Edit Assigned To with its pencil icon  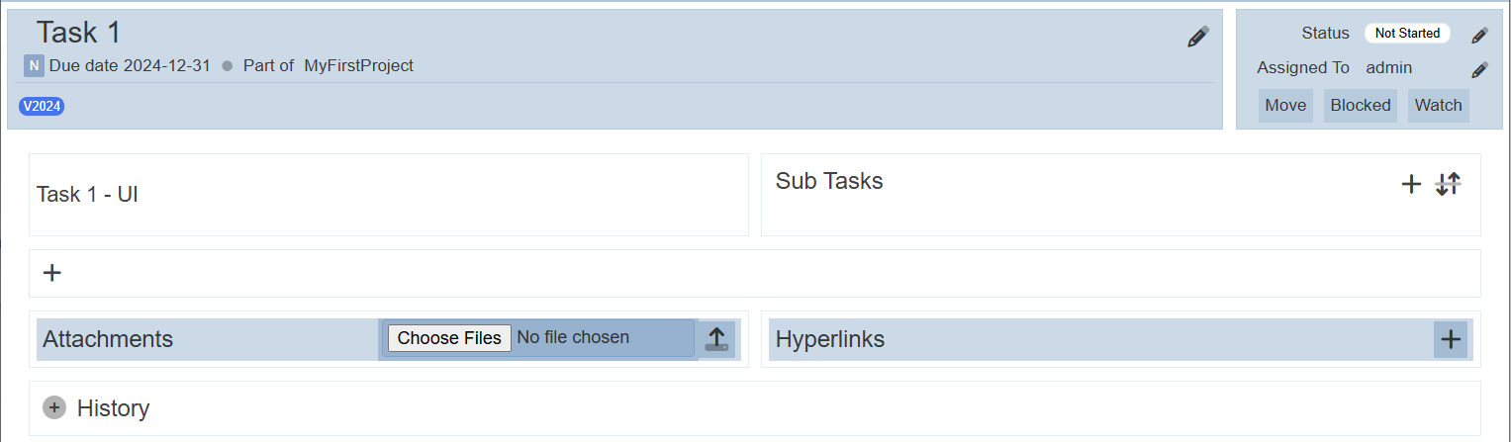(x=1479, y=69)
